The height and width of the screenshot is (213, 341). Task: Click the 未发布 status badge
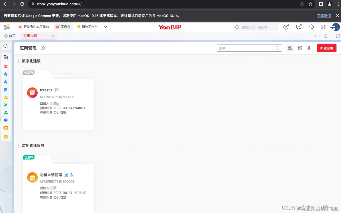click(29, 73)
